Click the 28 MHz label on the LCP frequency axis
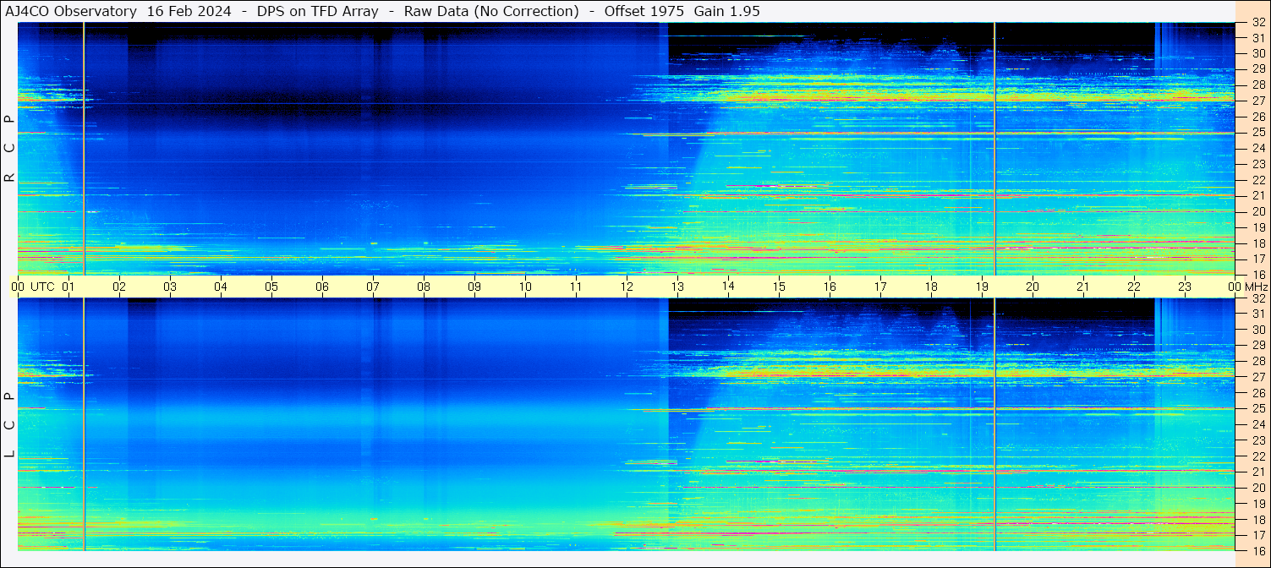The width and height of the screenshot is (1271, 568). [x=1257, y=362]
